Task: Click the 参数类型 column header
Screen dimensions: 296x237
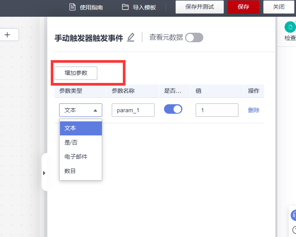Action: 80,91
